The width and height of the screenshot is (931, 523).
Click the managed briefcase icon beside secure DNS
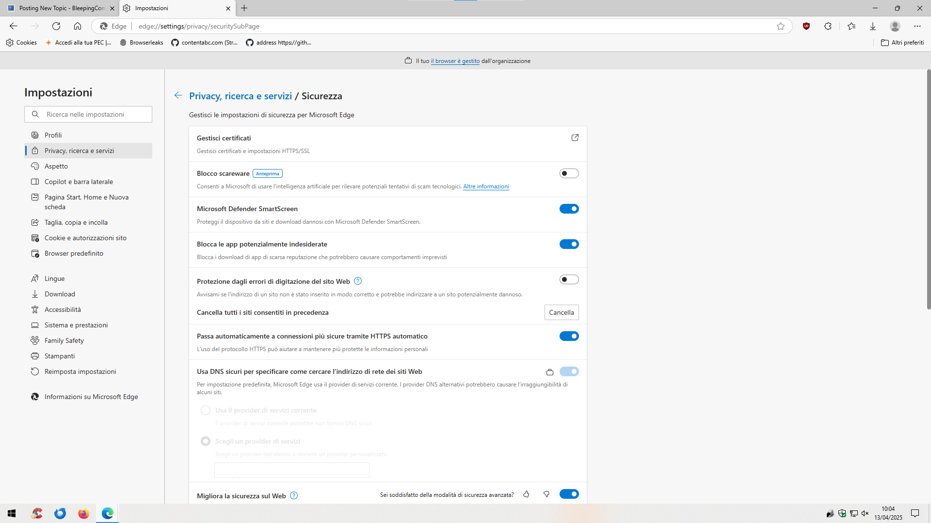[550, 372]
